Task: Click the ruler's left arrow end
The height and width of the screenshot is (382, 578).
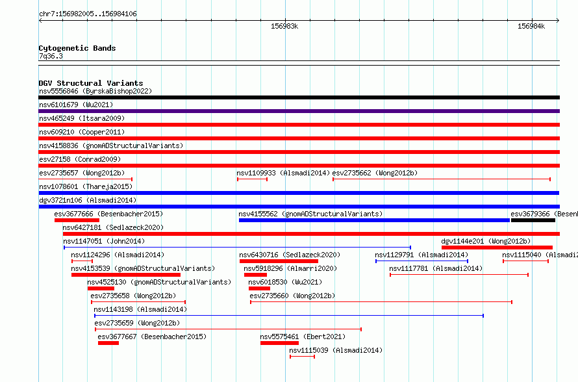Action: (x=40, y=20)
